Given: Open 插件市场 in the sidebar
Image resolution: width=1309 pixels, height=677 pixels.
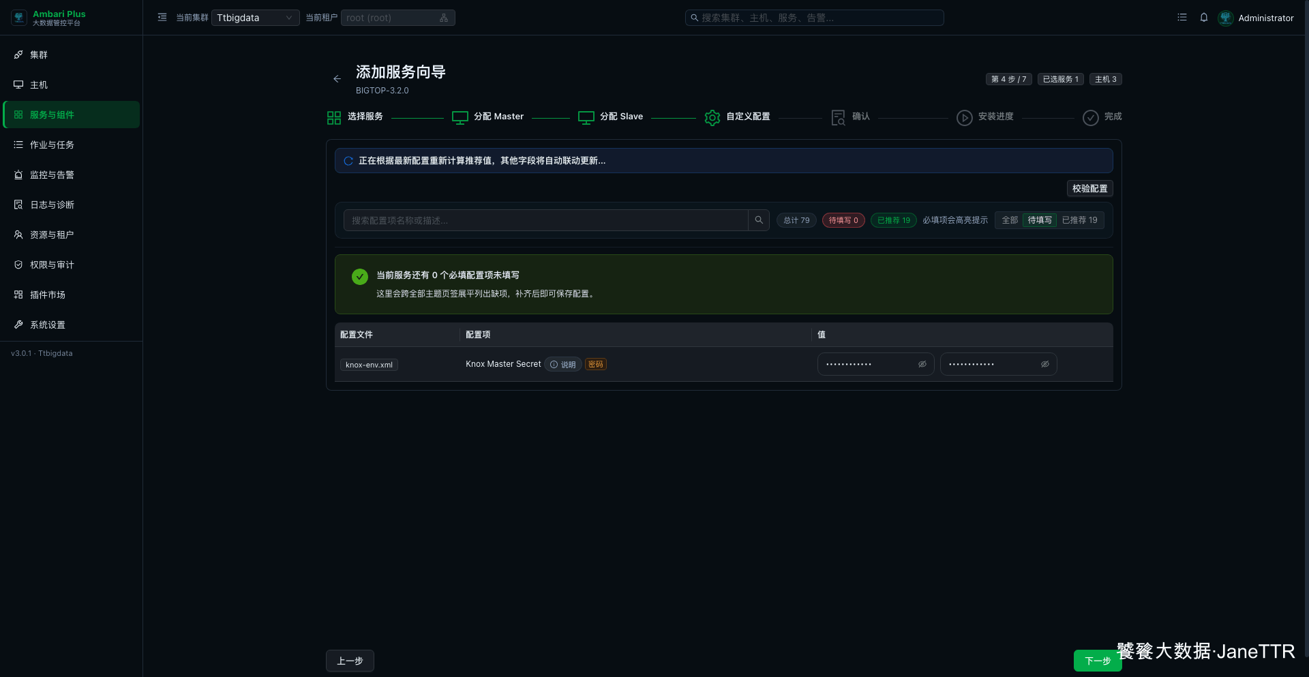Looking at the screenshot, I should (72, 295).
